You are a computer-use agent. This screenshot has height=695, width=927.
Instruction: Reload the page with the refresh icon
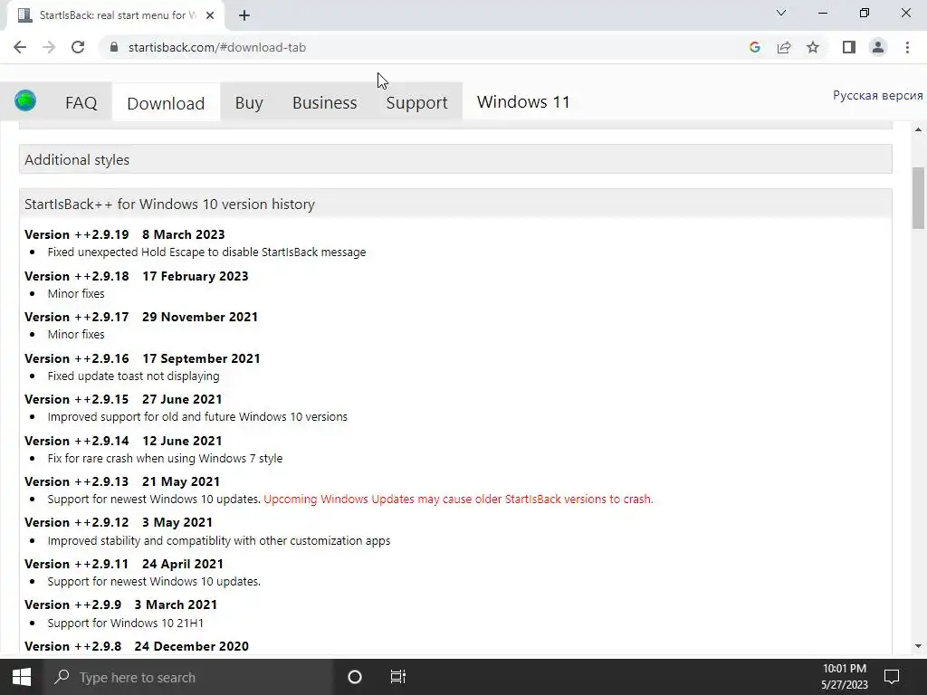[x=78, y=47]
